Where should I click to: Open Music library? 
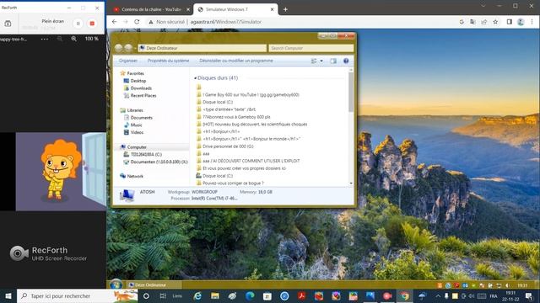(x=136, y=125)
